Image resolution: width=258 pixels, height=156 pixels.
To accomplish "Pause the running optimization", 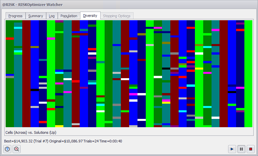I will pyautogui.click(x=241, y=149).
